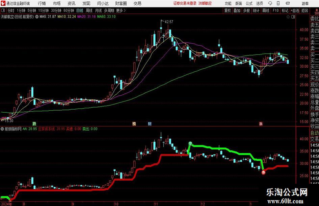Click the MA20: 31.16 indicator label
Image resolution: width=319 pixels, height=206 pixels.
pos(86,17)
